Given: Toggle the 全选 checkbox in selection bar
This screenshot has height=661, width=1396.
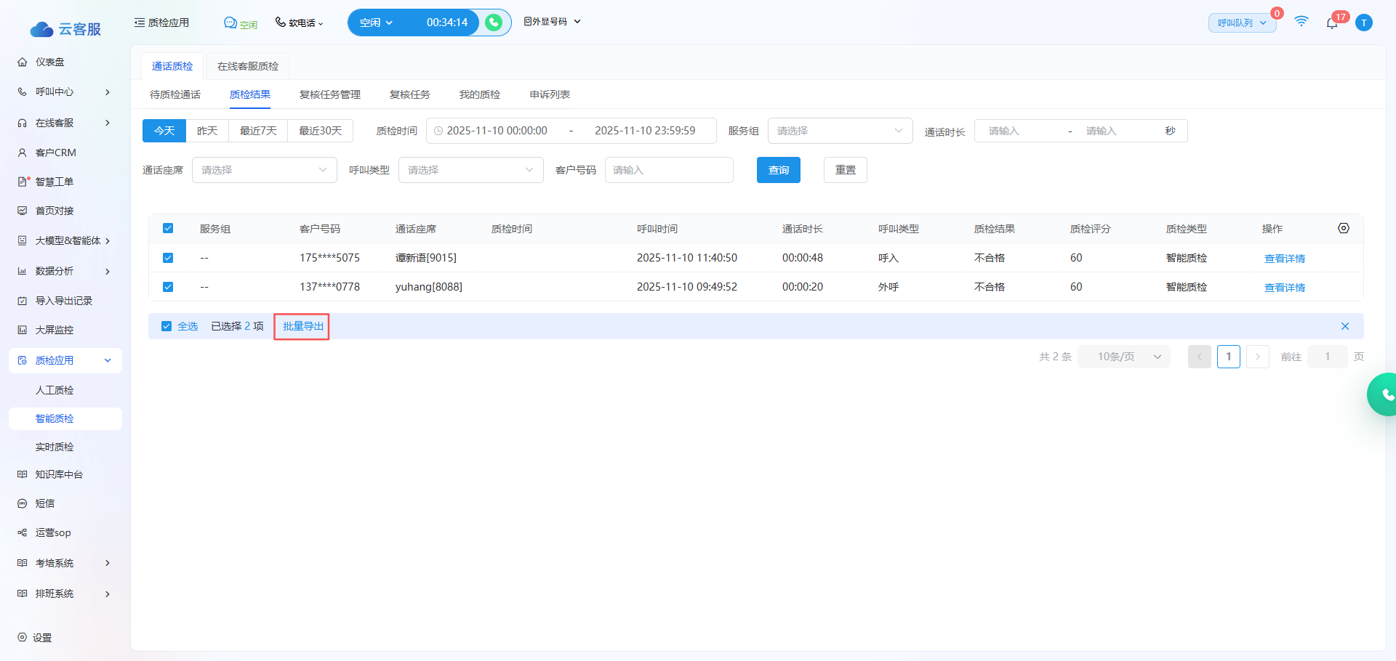Looking at the screenshot, I should 167,326.
